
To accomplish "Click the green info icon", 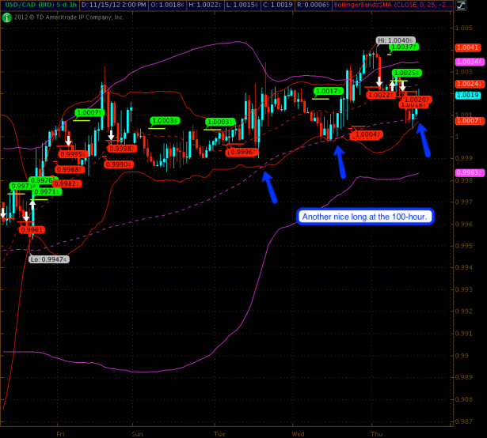I will [6, 17].
